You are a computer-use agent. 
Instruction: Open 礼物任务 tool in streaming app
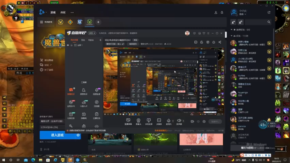71,116
